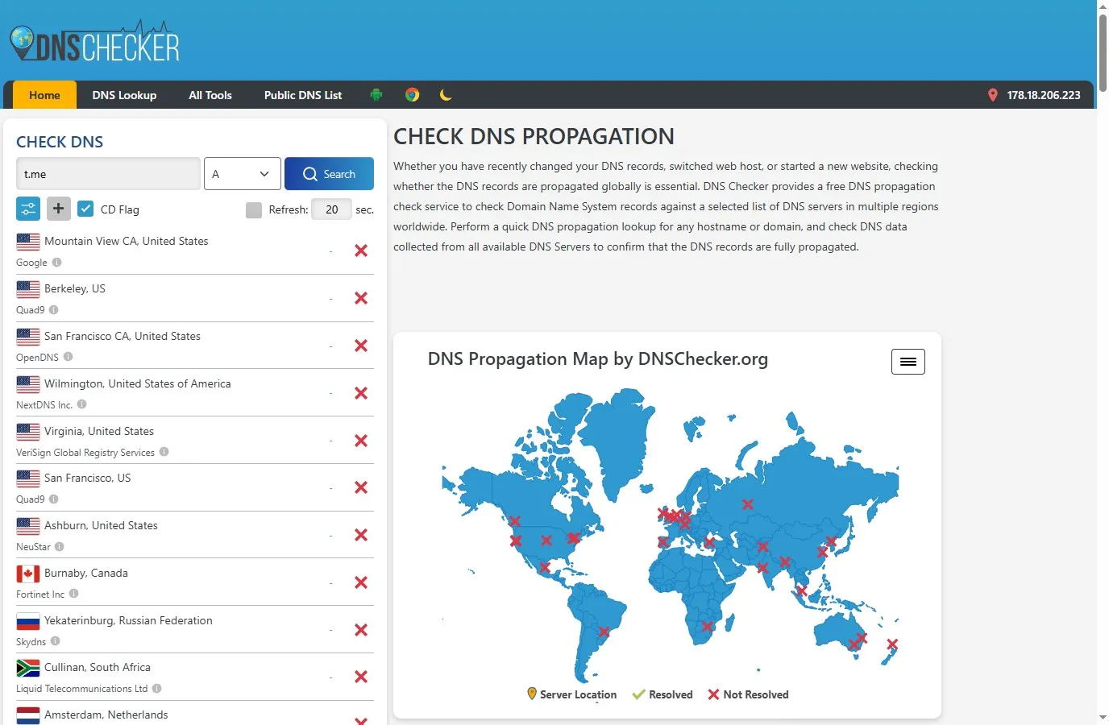Image resolution: width=1109 pixels, height=725 pixels.
Task: Click the Virginia, United States text
Action: point(99,431)
